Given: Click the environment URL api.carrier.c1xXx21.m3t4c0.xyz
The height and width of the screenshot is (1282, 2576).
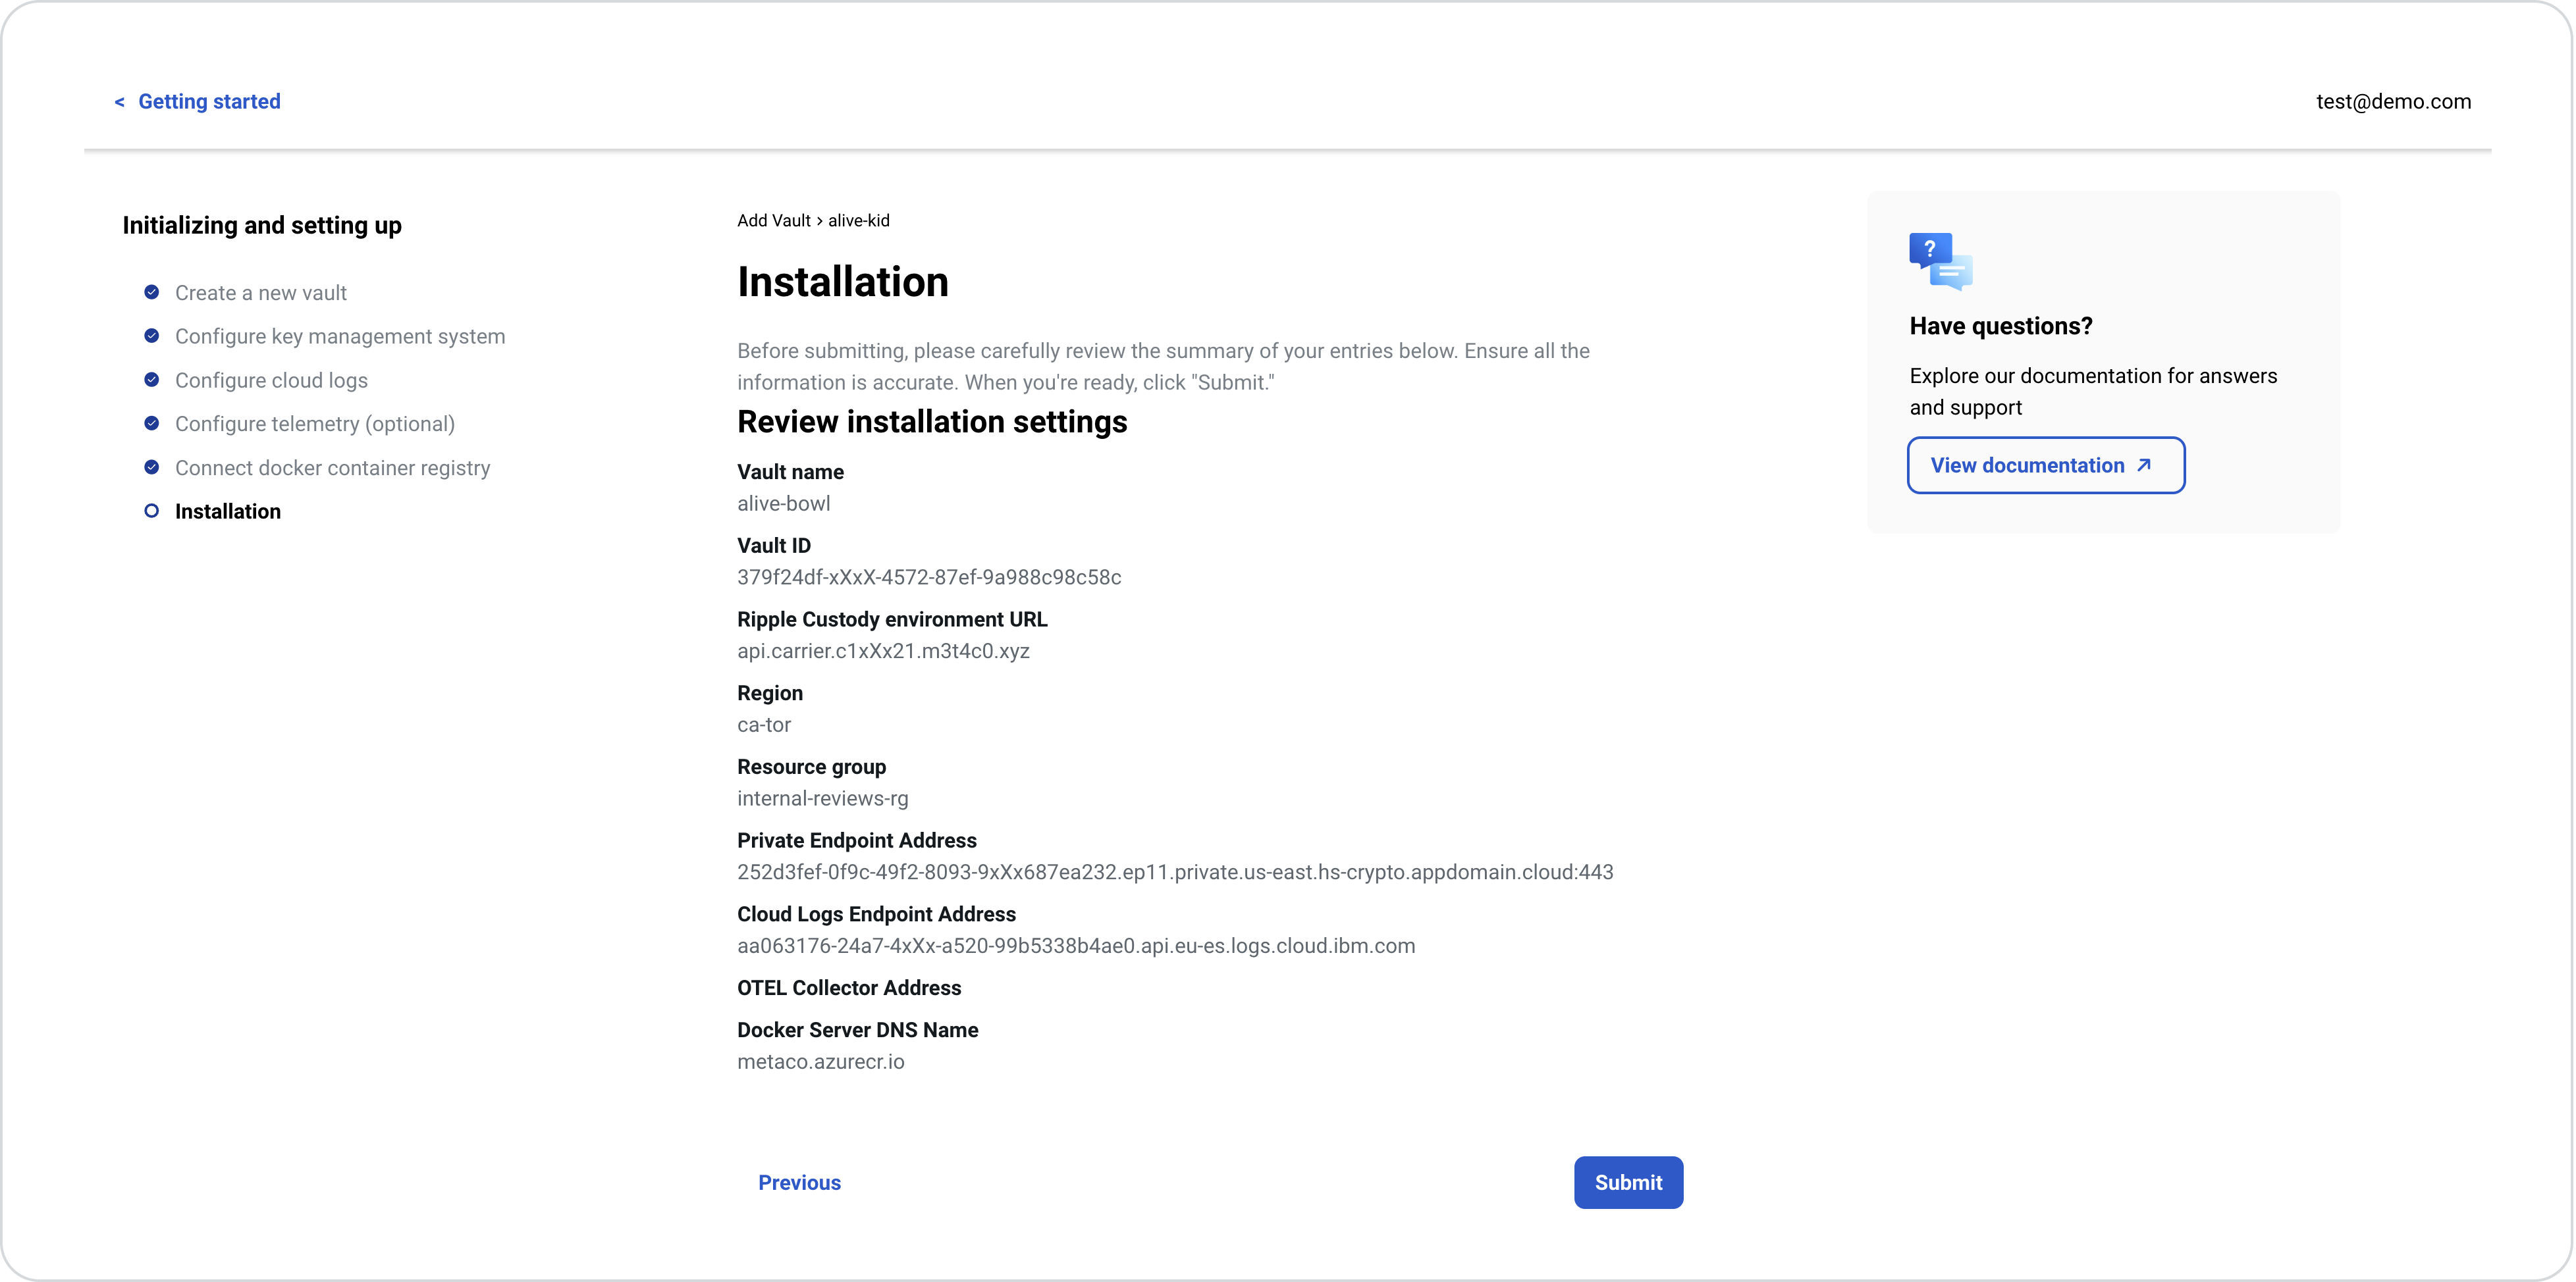Looking at the screenshot, I should (883, 652).
